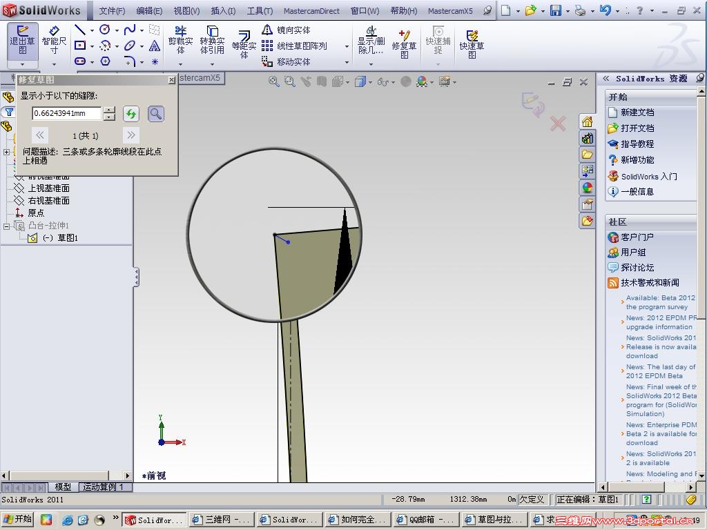Click the 新建文档 link
707x530 pixels.
[637, 112]
